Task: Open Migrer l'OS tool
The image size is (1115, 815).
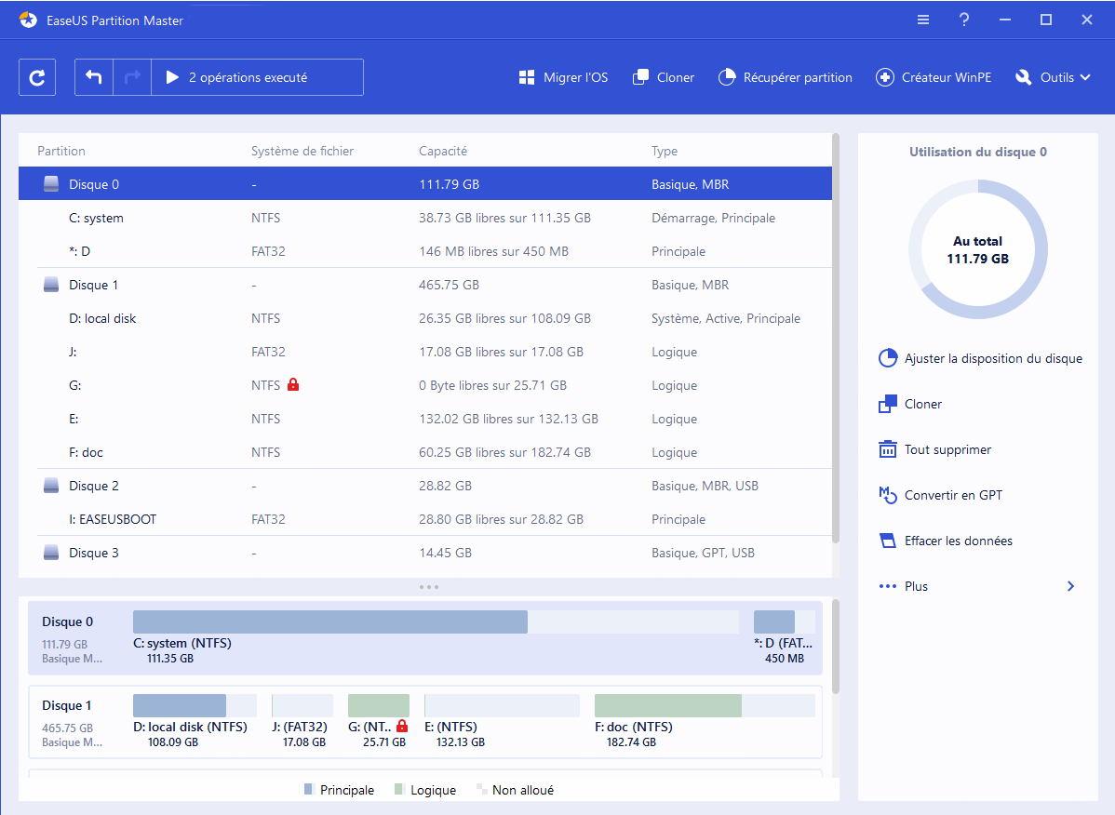Action: tap(563, 77)
